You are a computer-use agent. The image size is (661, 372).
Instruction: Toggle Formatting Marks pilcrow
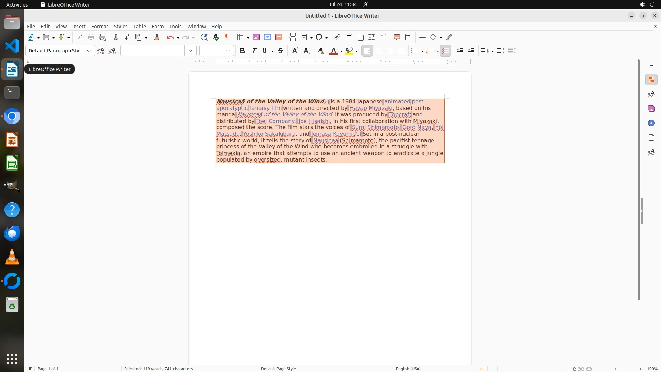point(227,37)
